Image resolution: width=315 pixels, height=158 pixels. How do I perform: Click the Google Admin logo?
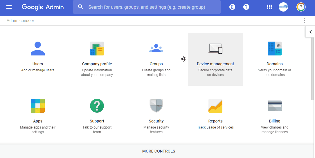(43, 7)
